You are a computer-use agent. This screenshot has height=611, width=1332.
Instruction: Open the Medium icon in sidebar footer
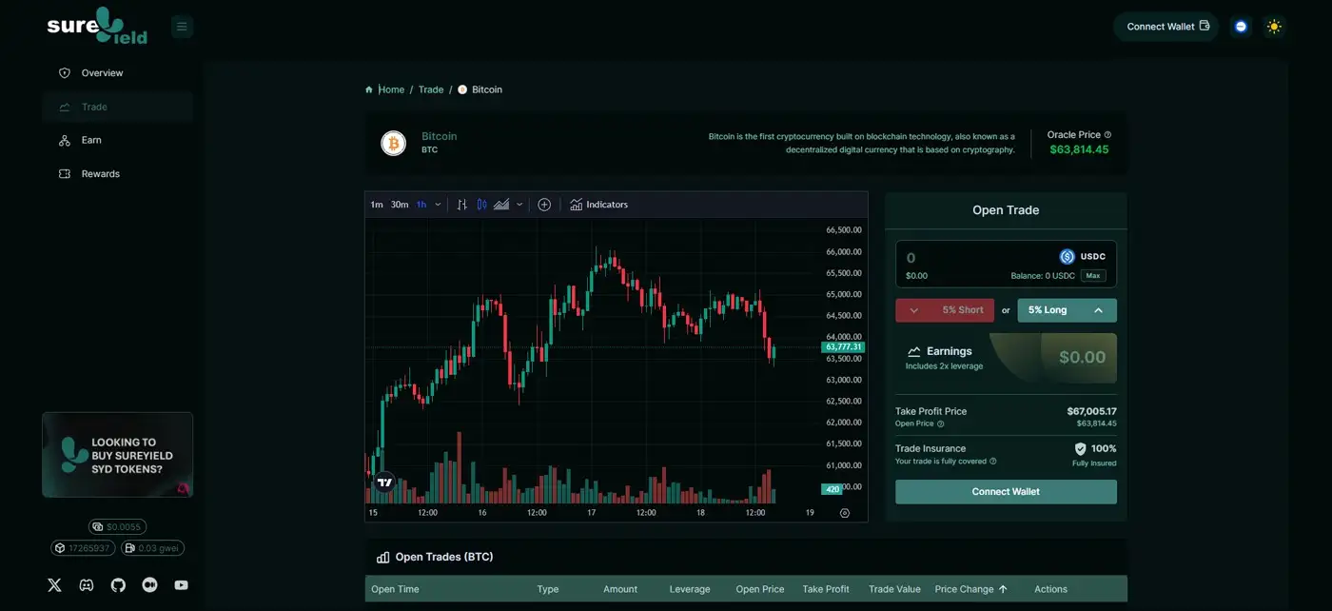[x=149, y=585]
